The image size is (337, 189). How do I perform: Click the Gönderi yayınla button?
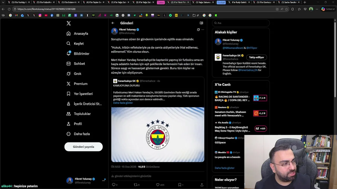(x=83, y=147)
